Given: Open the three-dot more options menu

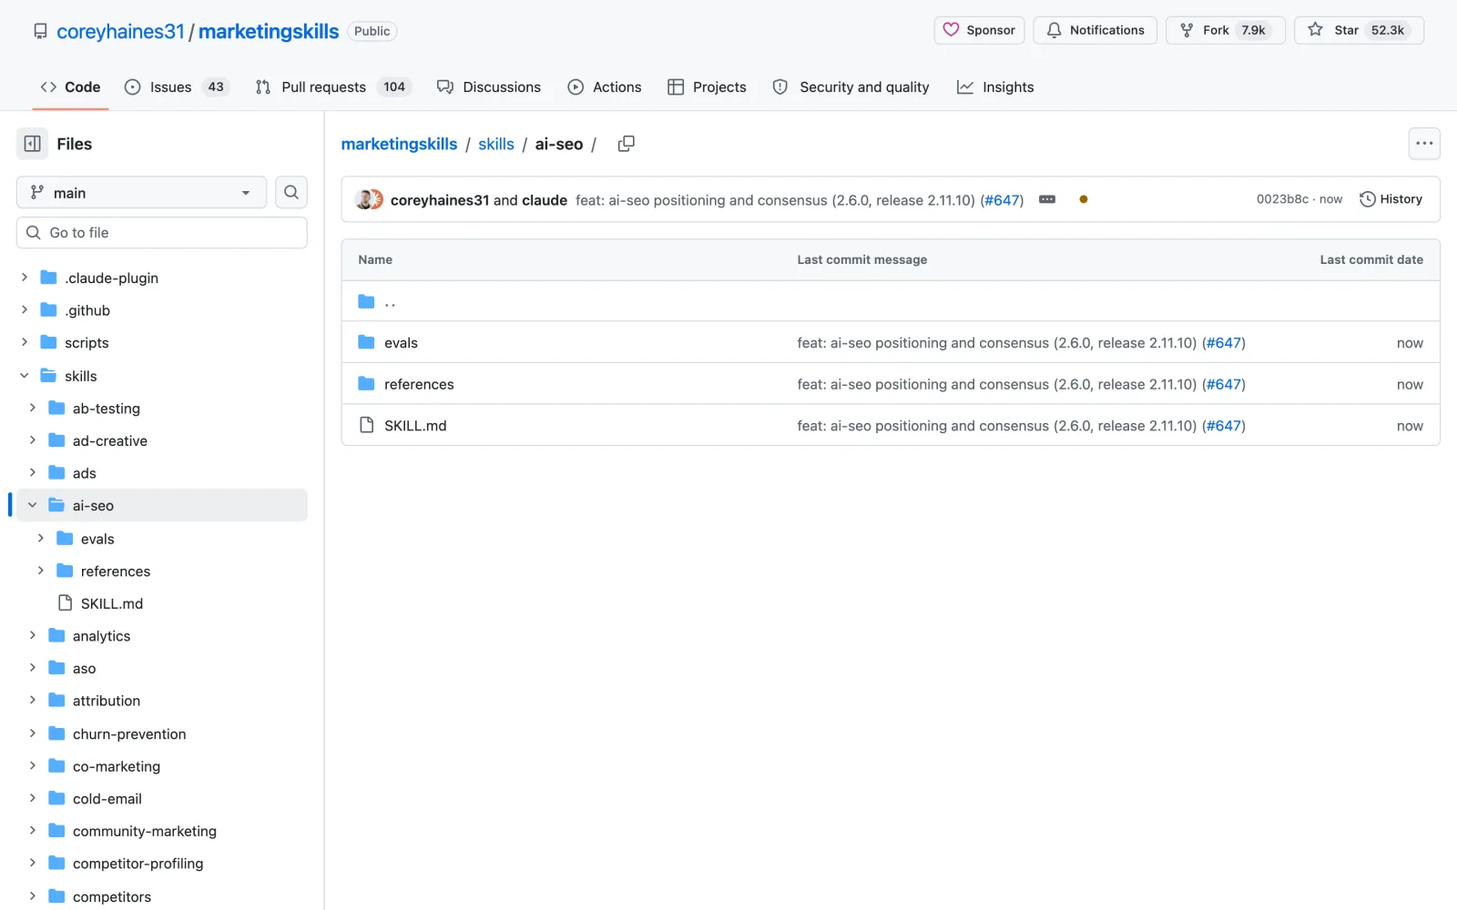Looking at the screenshot, I should tap(1424, 144).
